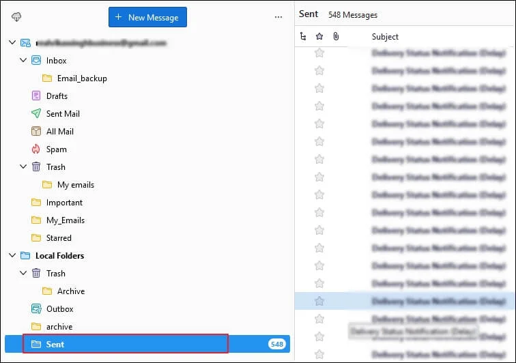Open the Drafts folder
This screenshot has width=516, height=363.
[x=57, y=96]
